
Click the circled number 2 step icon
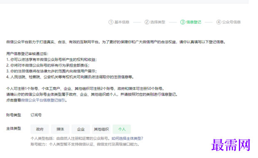coord(147,22)
